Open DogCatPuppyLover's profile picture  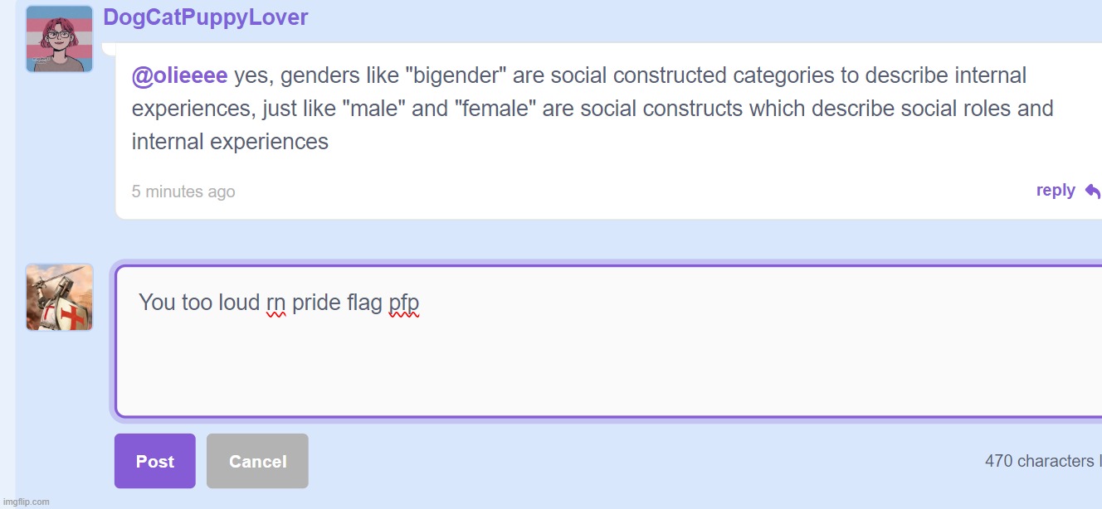click(x=59, y=39)
